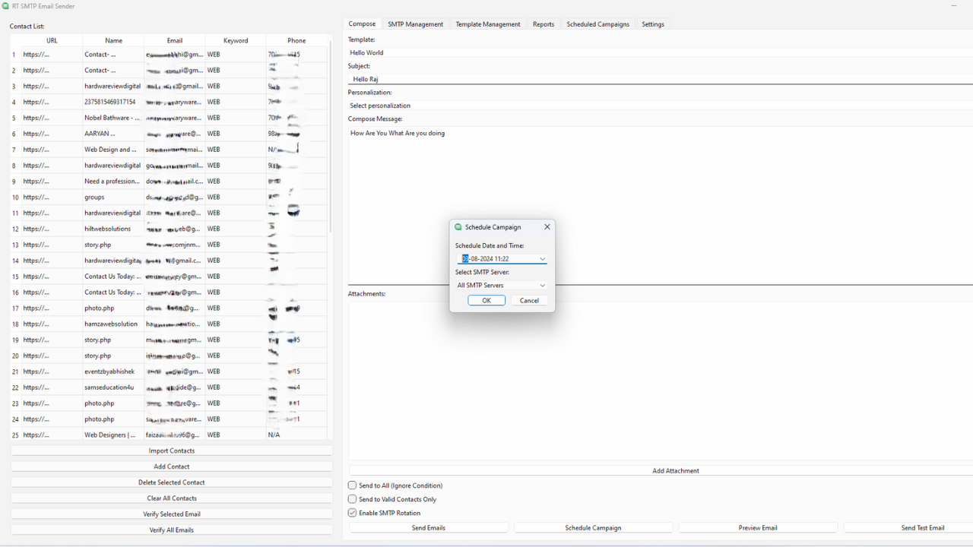
Task: View the Reports tab
Action: [x=544, y=24]
